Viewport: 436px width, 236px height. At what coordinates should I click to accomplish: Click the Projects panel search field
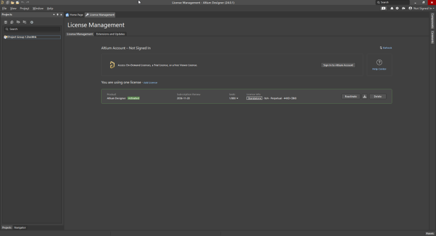tap(32, 29)
